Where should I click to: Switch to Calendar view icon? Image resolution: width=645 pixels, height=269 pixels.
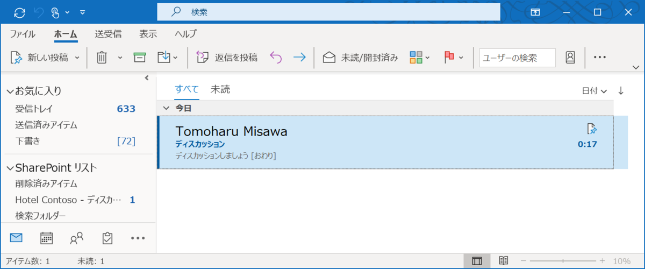47,237
